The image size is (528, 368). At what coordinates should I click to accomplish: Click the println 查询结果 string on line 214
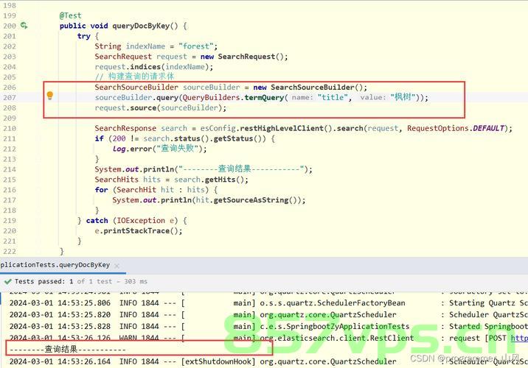point(241,169)
